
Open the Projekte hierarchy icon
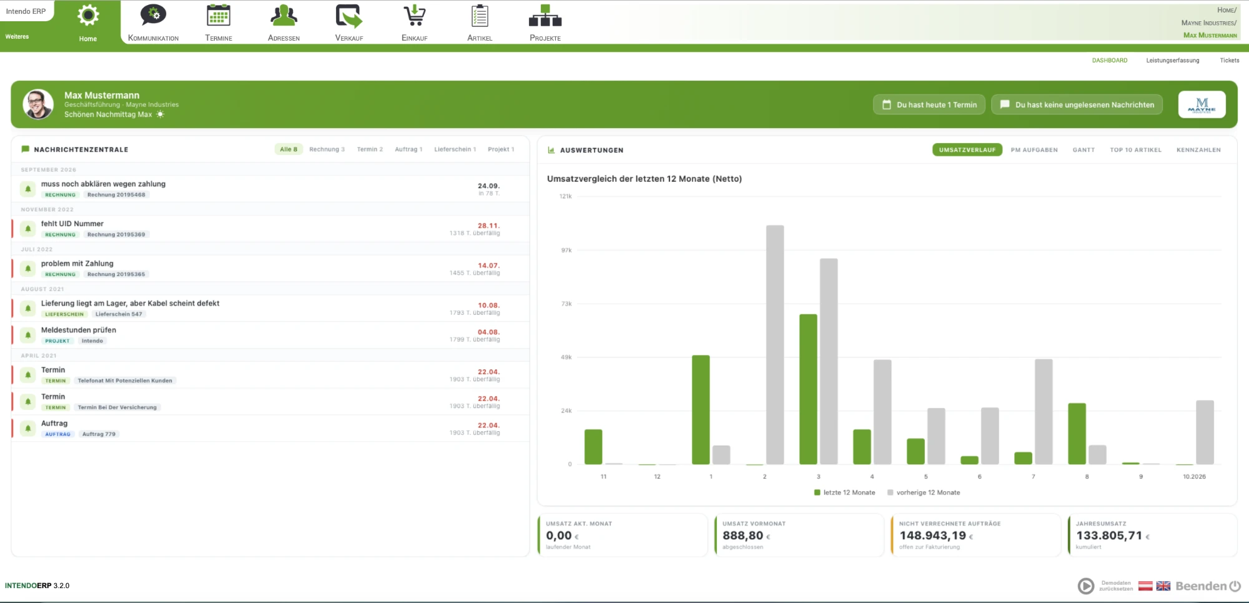545,16
